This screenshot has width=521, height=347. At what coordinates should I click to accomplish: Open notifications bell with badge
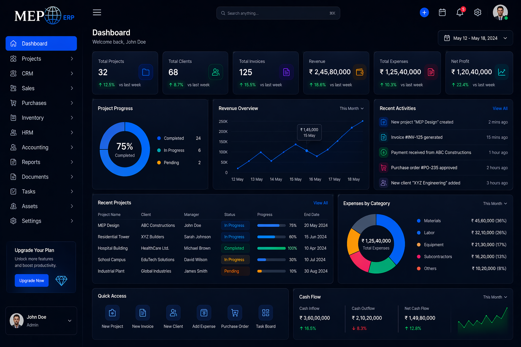coord(460,12)
